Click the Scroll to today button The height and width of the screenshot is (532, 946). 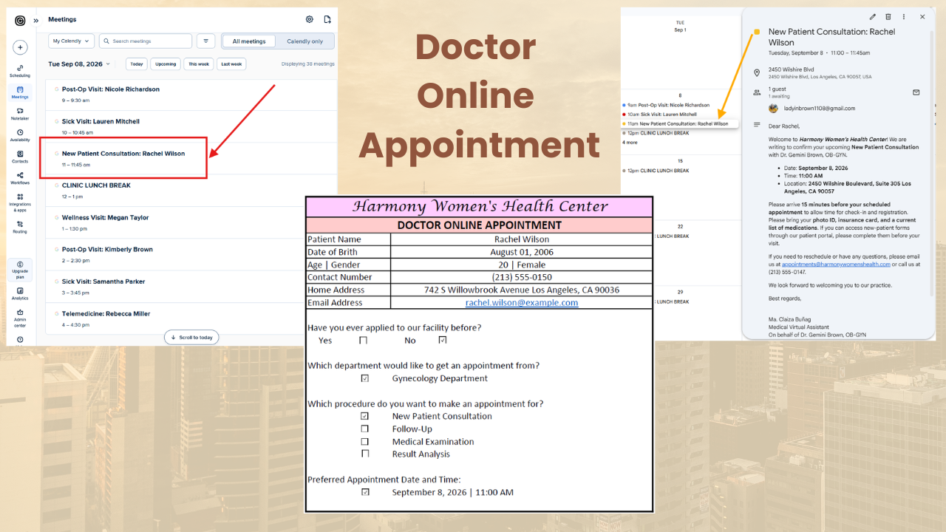point(191,337)
